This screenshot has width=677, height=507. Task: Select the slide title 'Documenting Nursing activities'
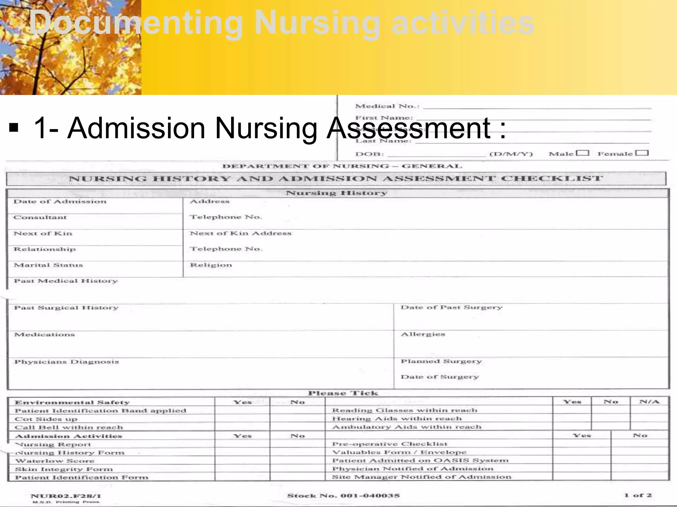click(282, 23)
